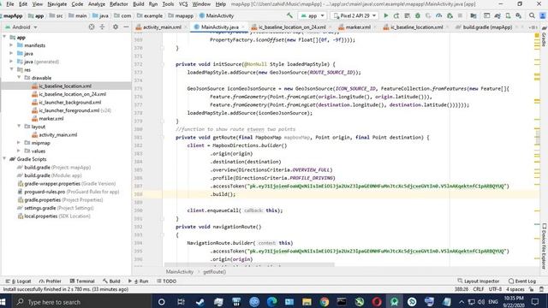Collapse the Gradle Scripts node

click(4, 159)
